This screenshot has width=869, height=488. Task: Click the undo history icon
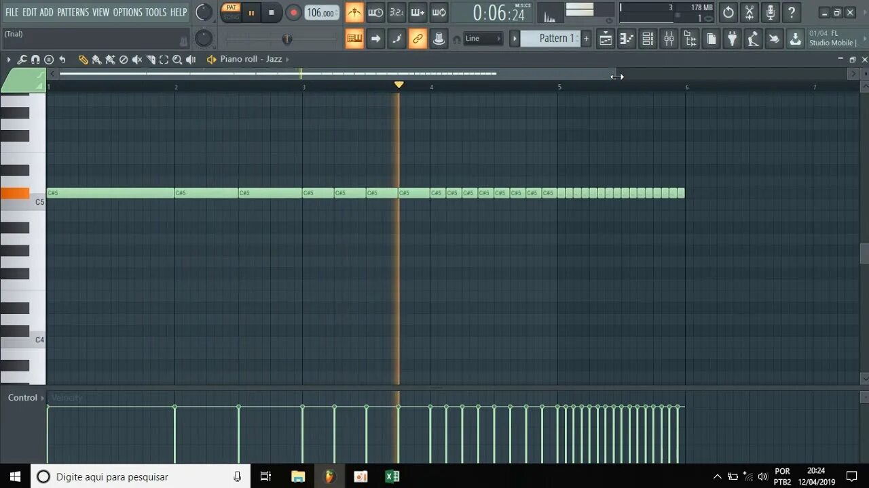pos(728,12)
